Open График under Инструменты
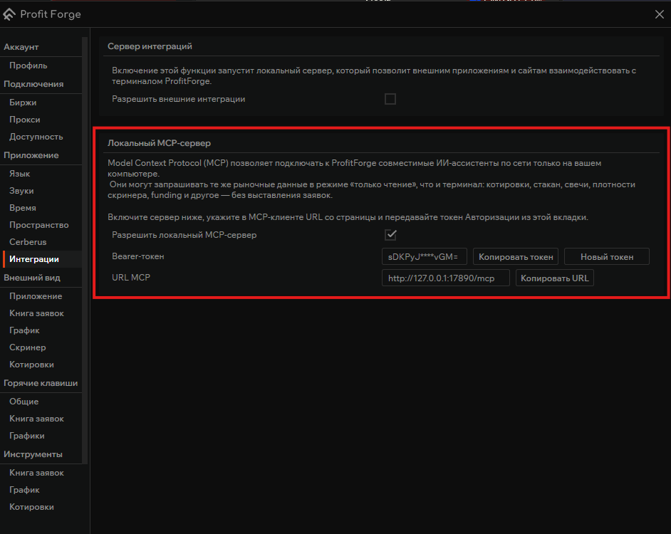The height and width of the screenshot is (534, 671). [24, 490]
